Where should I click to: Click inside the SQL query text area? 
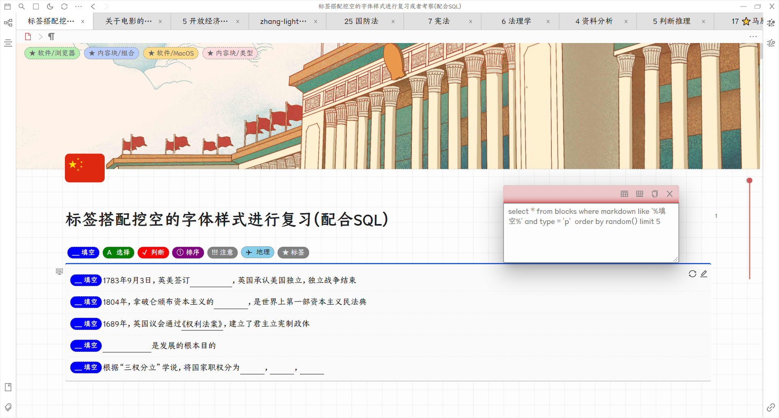pyautogui.click(x=591, y=233)
